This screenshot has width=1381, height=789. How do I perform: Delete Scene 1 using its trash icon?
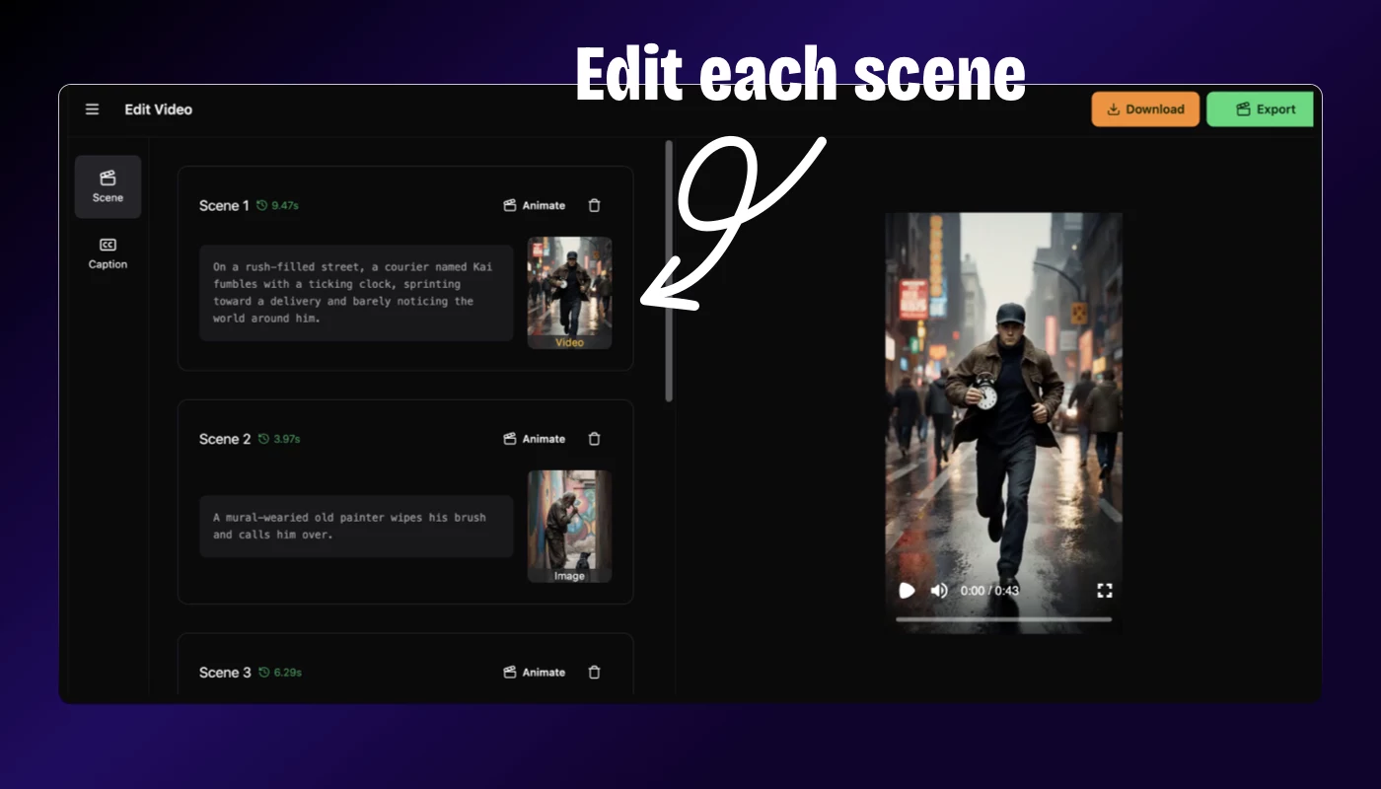pyautogui.click(x=594, y=205)
